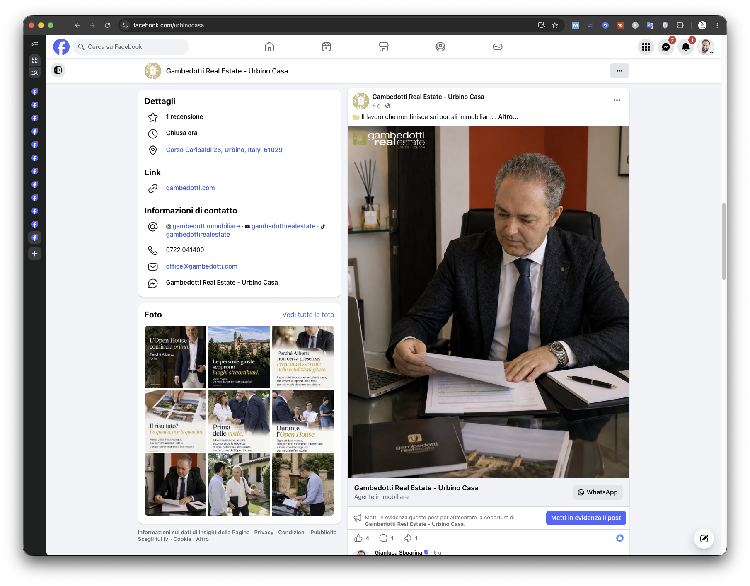Click Pubblicità footer link

click(323, 533)
